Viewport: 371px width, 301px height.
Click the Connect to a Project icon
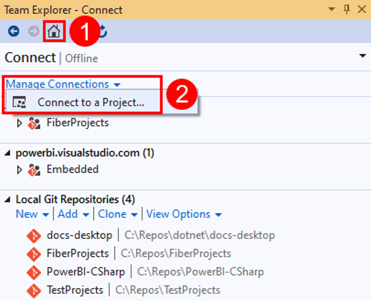19,103
